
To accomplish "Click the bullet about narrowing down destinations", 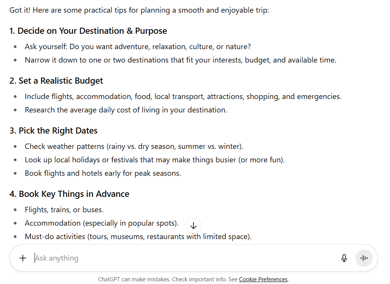I will (x=180, y=60).
